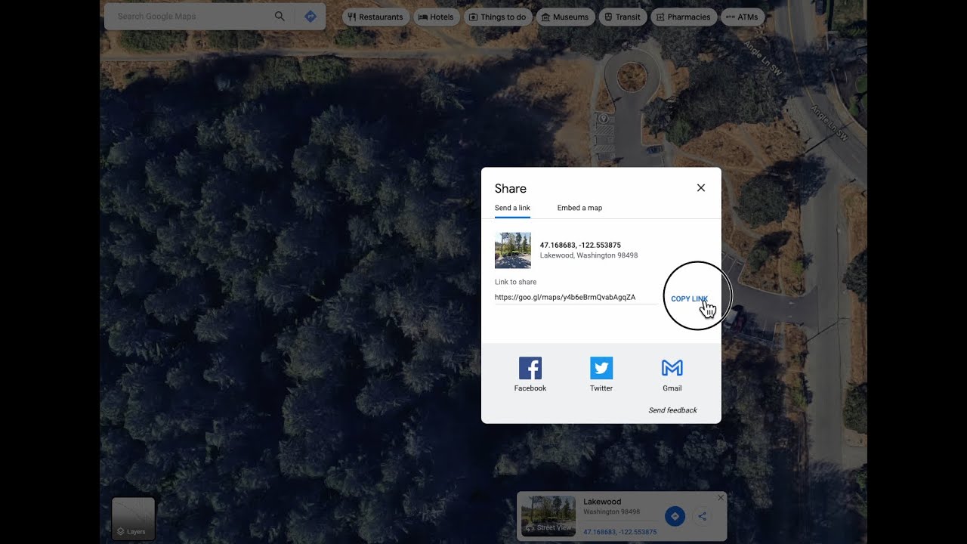Image resolution: width=967 pixels, height=544 pixels.
Task: Click the Lakewood title in bottom card
Action: click(x=602, y=502)
